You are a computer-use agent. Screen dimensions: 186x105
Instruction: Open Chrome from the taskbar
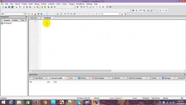(45, 102)
